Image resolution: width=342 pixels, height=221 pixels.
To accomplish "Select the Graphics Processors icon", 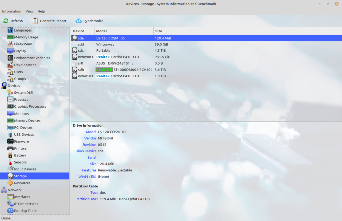I will 10,107.
